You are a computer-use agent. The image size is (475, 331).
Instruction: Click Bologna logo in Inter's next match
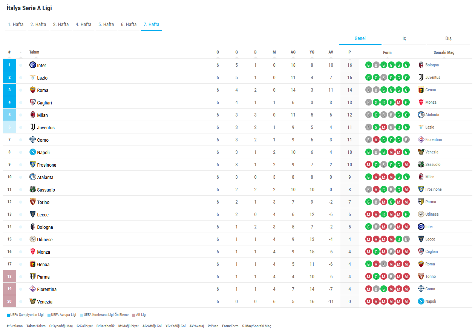(421, 65)
